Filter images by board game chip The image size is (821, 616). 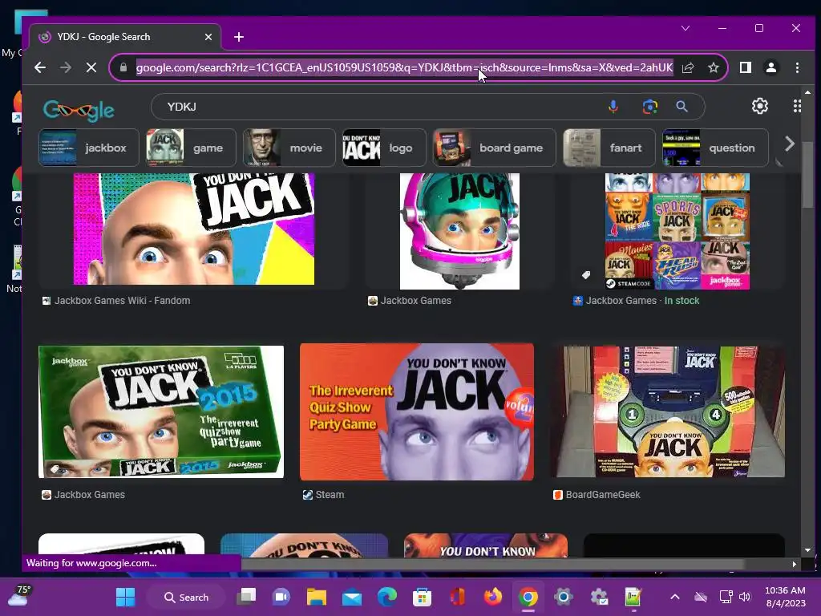tap(494, 148)
